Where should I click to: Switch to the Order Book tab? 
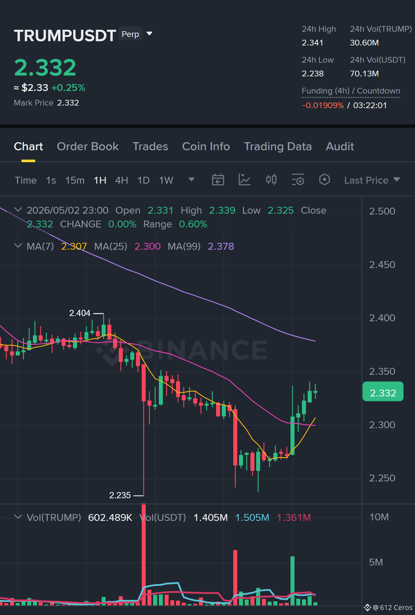[x=88, y=146]
